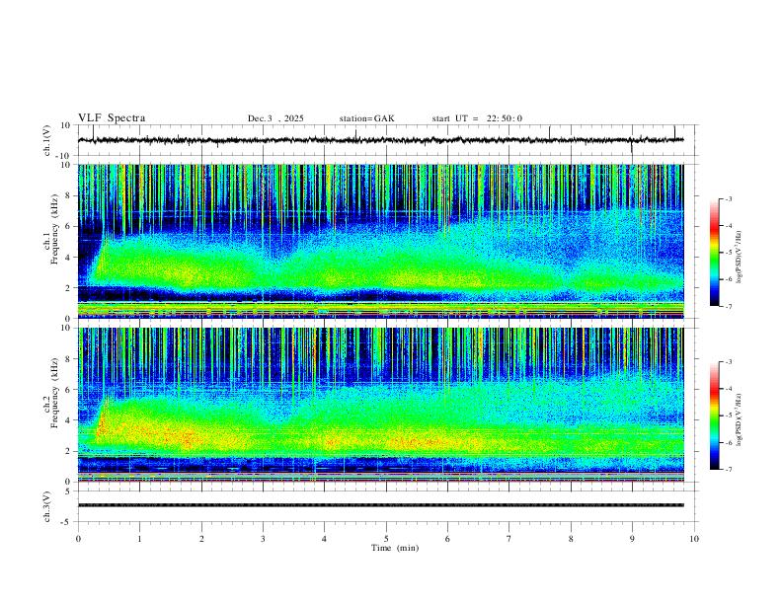Click the ch.1 voltage waveform trace
Image resolution: width=782 pixels, height=604 pixels.
click(380, 140)
